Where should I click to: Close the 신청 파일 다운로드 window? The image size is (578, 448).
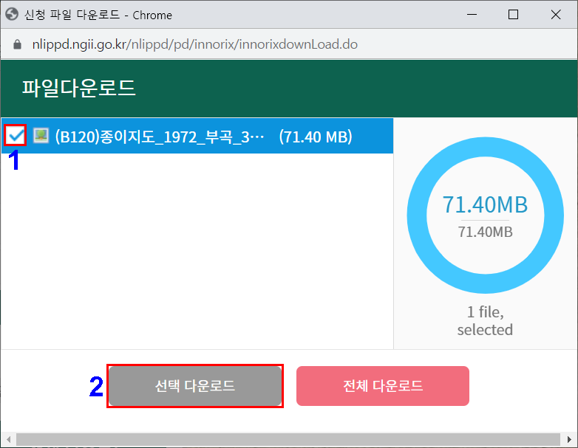coord(556,15)
